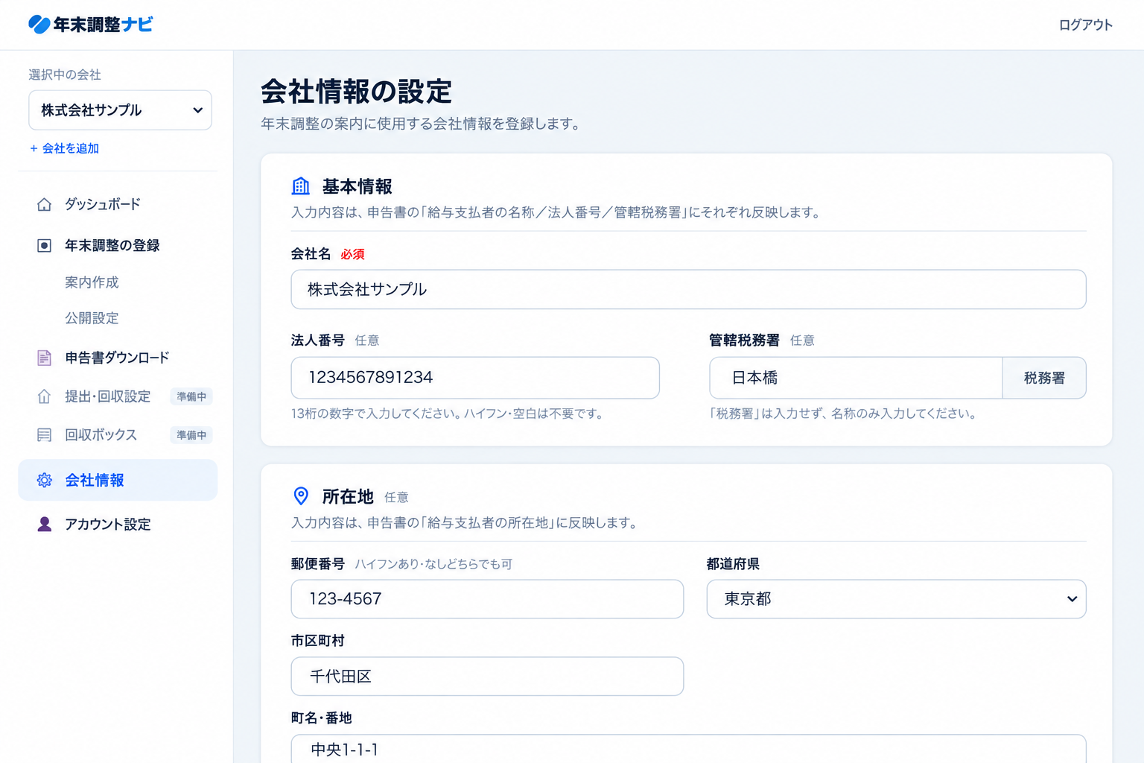Click the 年末調整ナビ logo text
This screenshot has height=763, width=1144.
[x=103, y=25]
